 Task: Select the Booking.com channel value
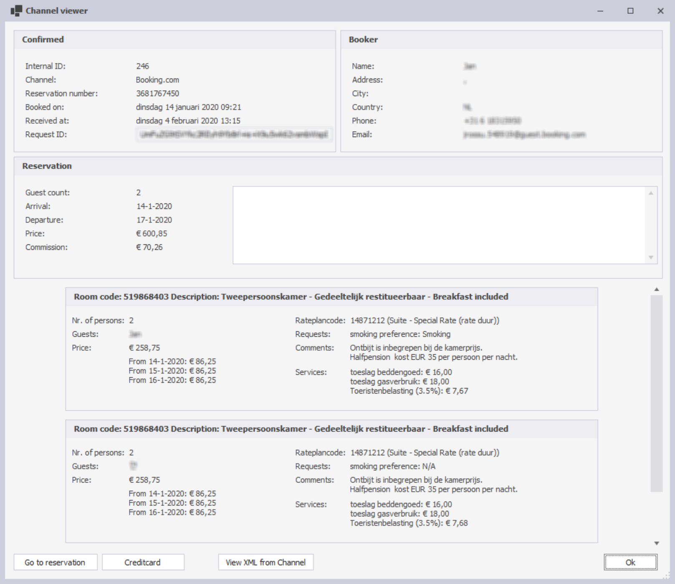coord(157,80)
